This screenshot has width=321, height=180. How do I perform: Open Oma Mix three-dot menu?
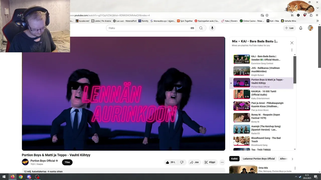(x=295, y=168)
